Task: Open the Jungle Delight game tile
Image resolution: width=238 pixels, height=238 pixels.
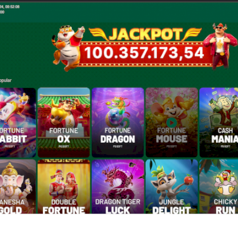Action: (171, 186)
